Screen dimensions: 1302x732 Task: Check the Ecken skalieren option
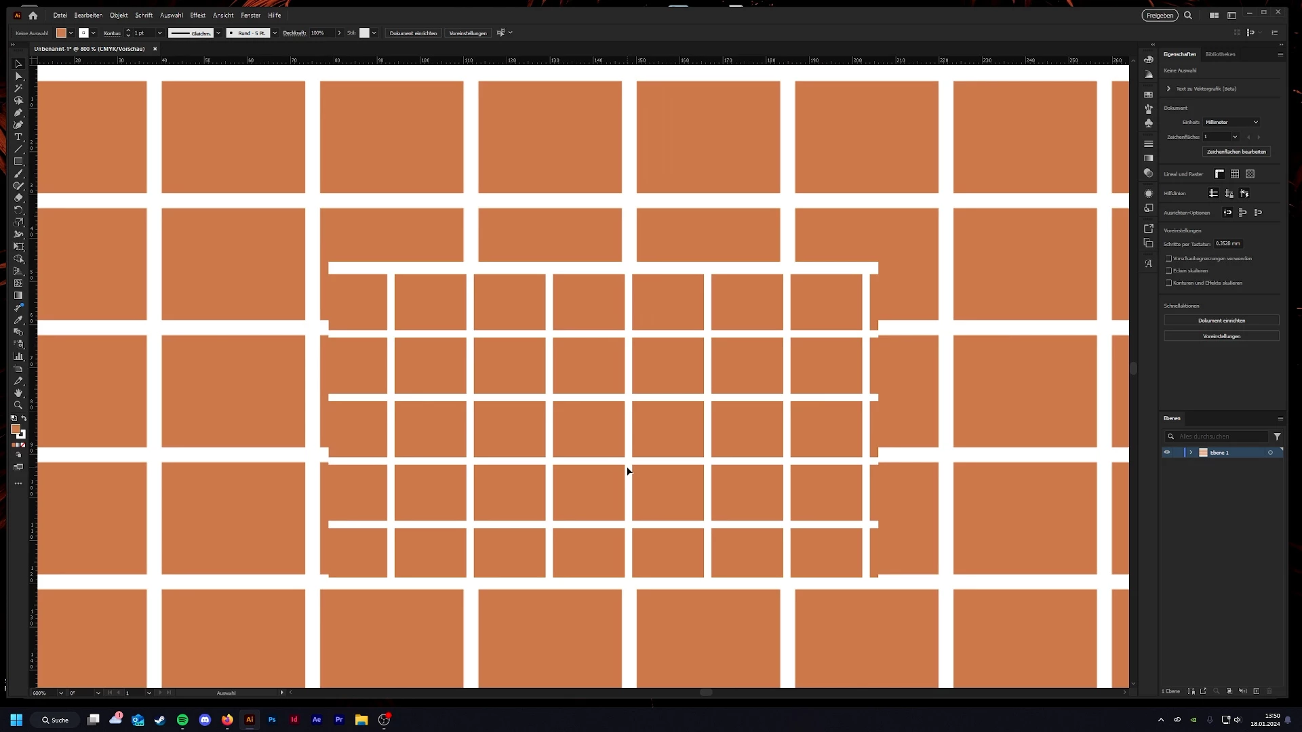[x=1168, y=270]
